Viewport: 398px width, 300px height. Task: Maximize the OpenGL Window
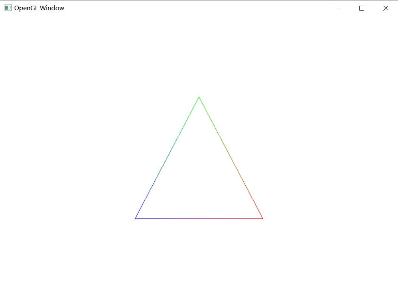tap(362, 8)
